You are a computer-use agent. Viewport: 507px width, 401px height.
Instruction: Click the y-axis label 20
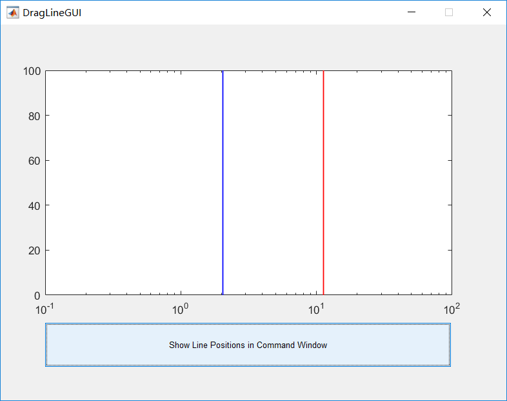(34, 251)
